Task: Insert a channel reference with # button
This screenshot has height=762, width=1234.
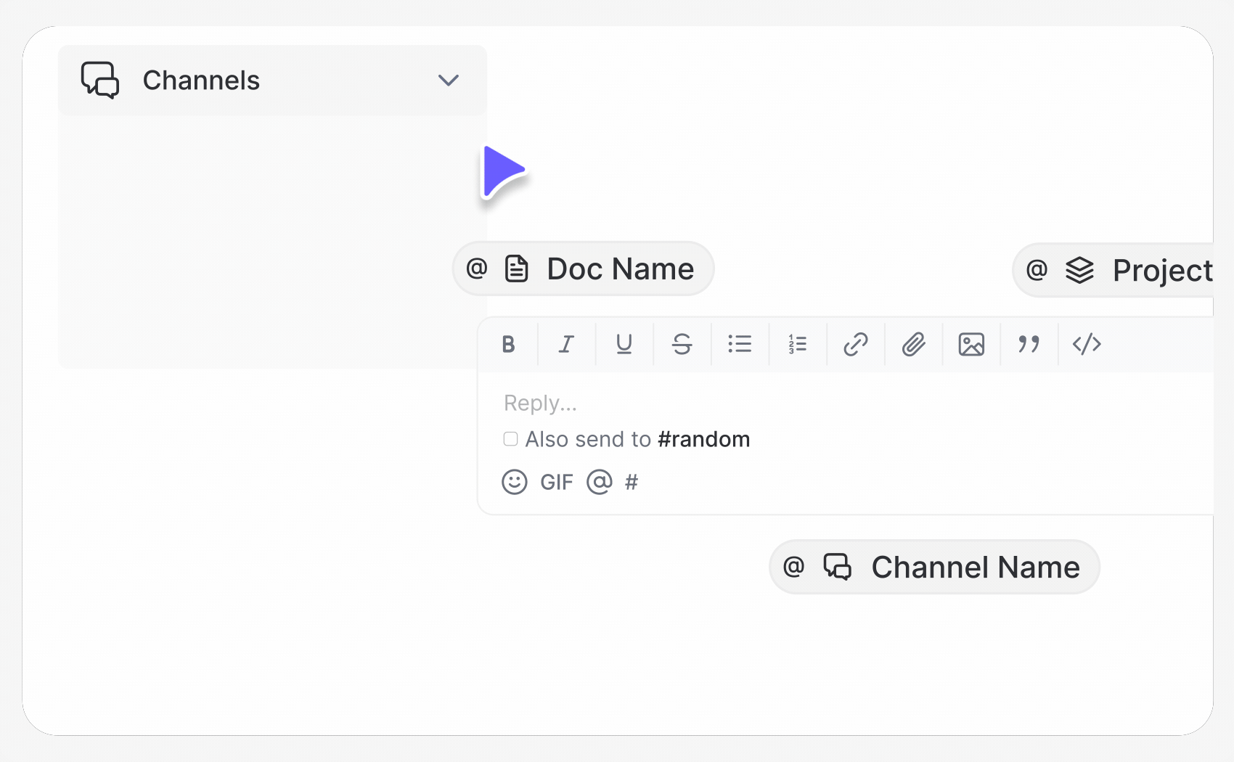Action: (x=632, y=482)
